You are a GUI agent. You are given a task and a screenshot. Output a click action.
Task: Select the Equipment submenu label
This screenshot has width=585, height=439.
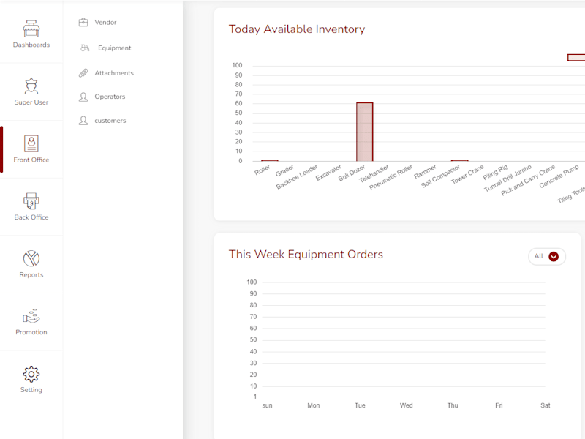[x=115, y=48]
